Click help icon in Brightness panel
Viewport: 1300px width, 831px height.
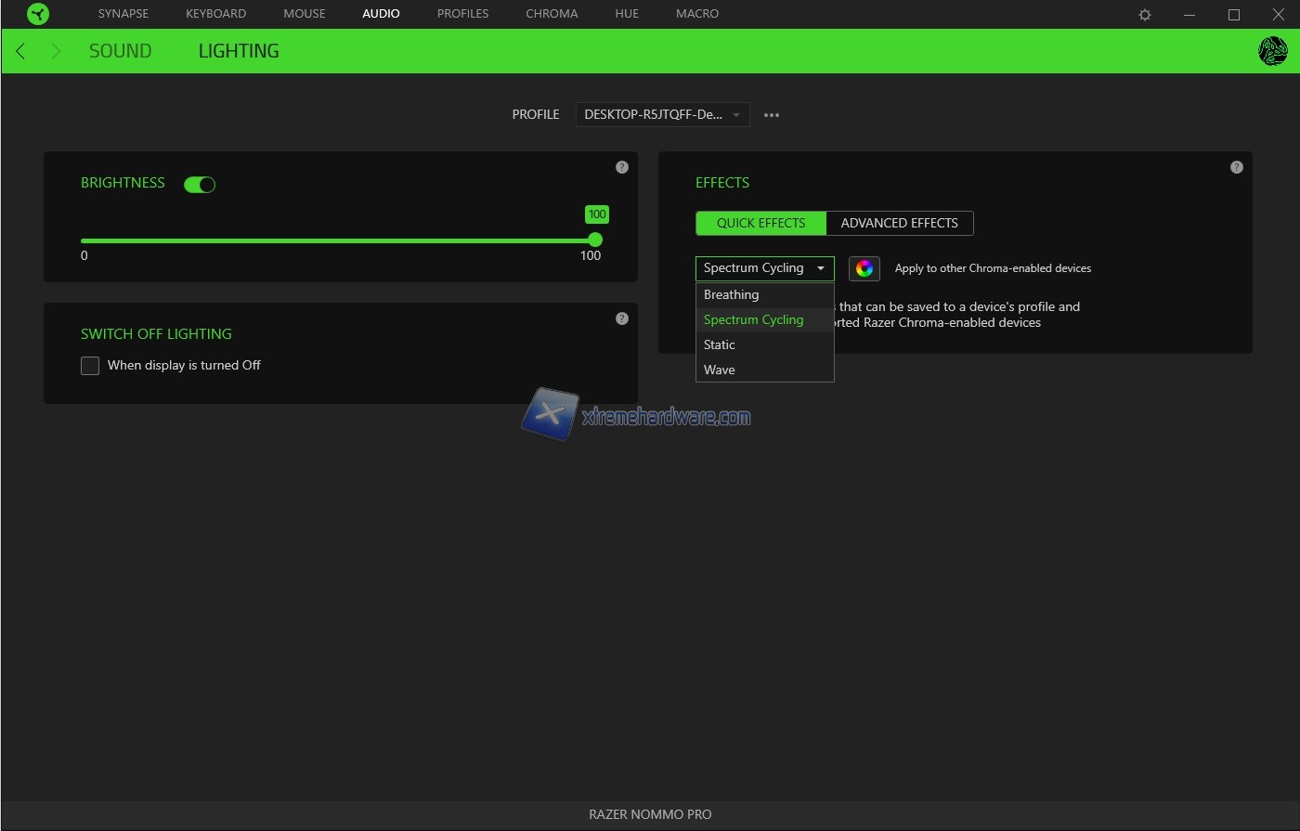click(622, 167)
